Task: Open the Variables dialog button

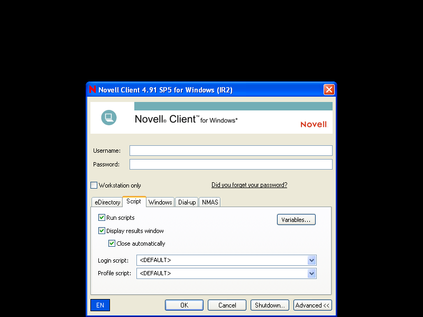Action: [296, 219]
